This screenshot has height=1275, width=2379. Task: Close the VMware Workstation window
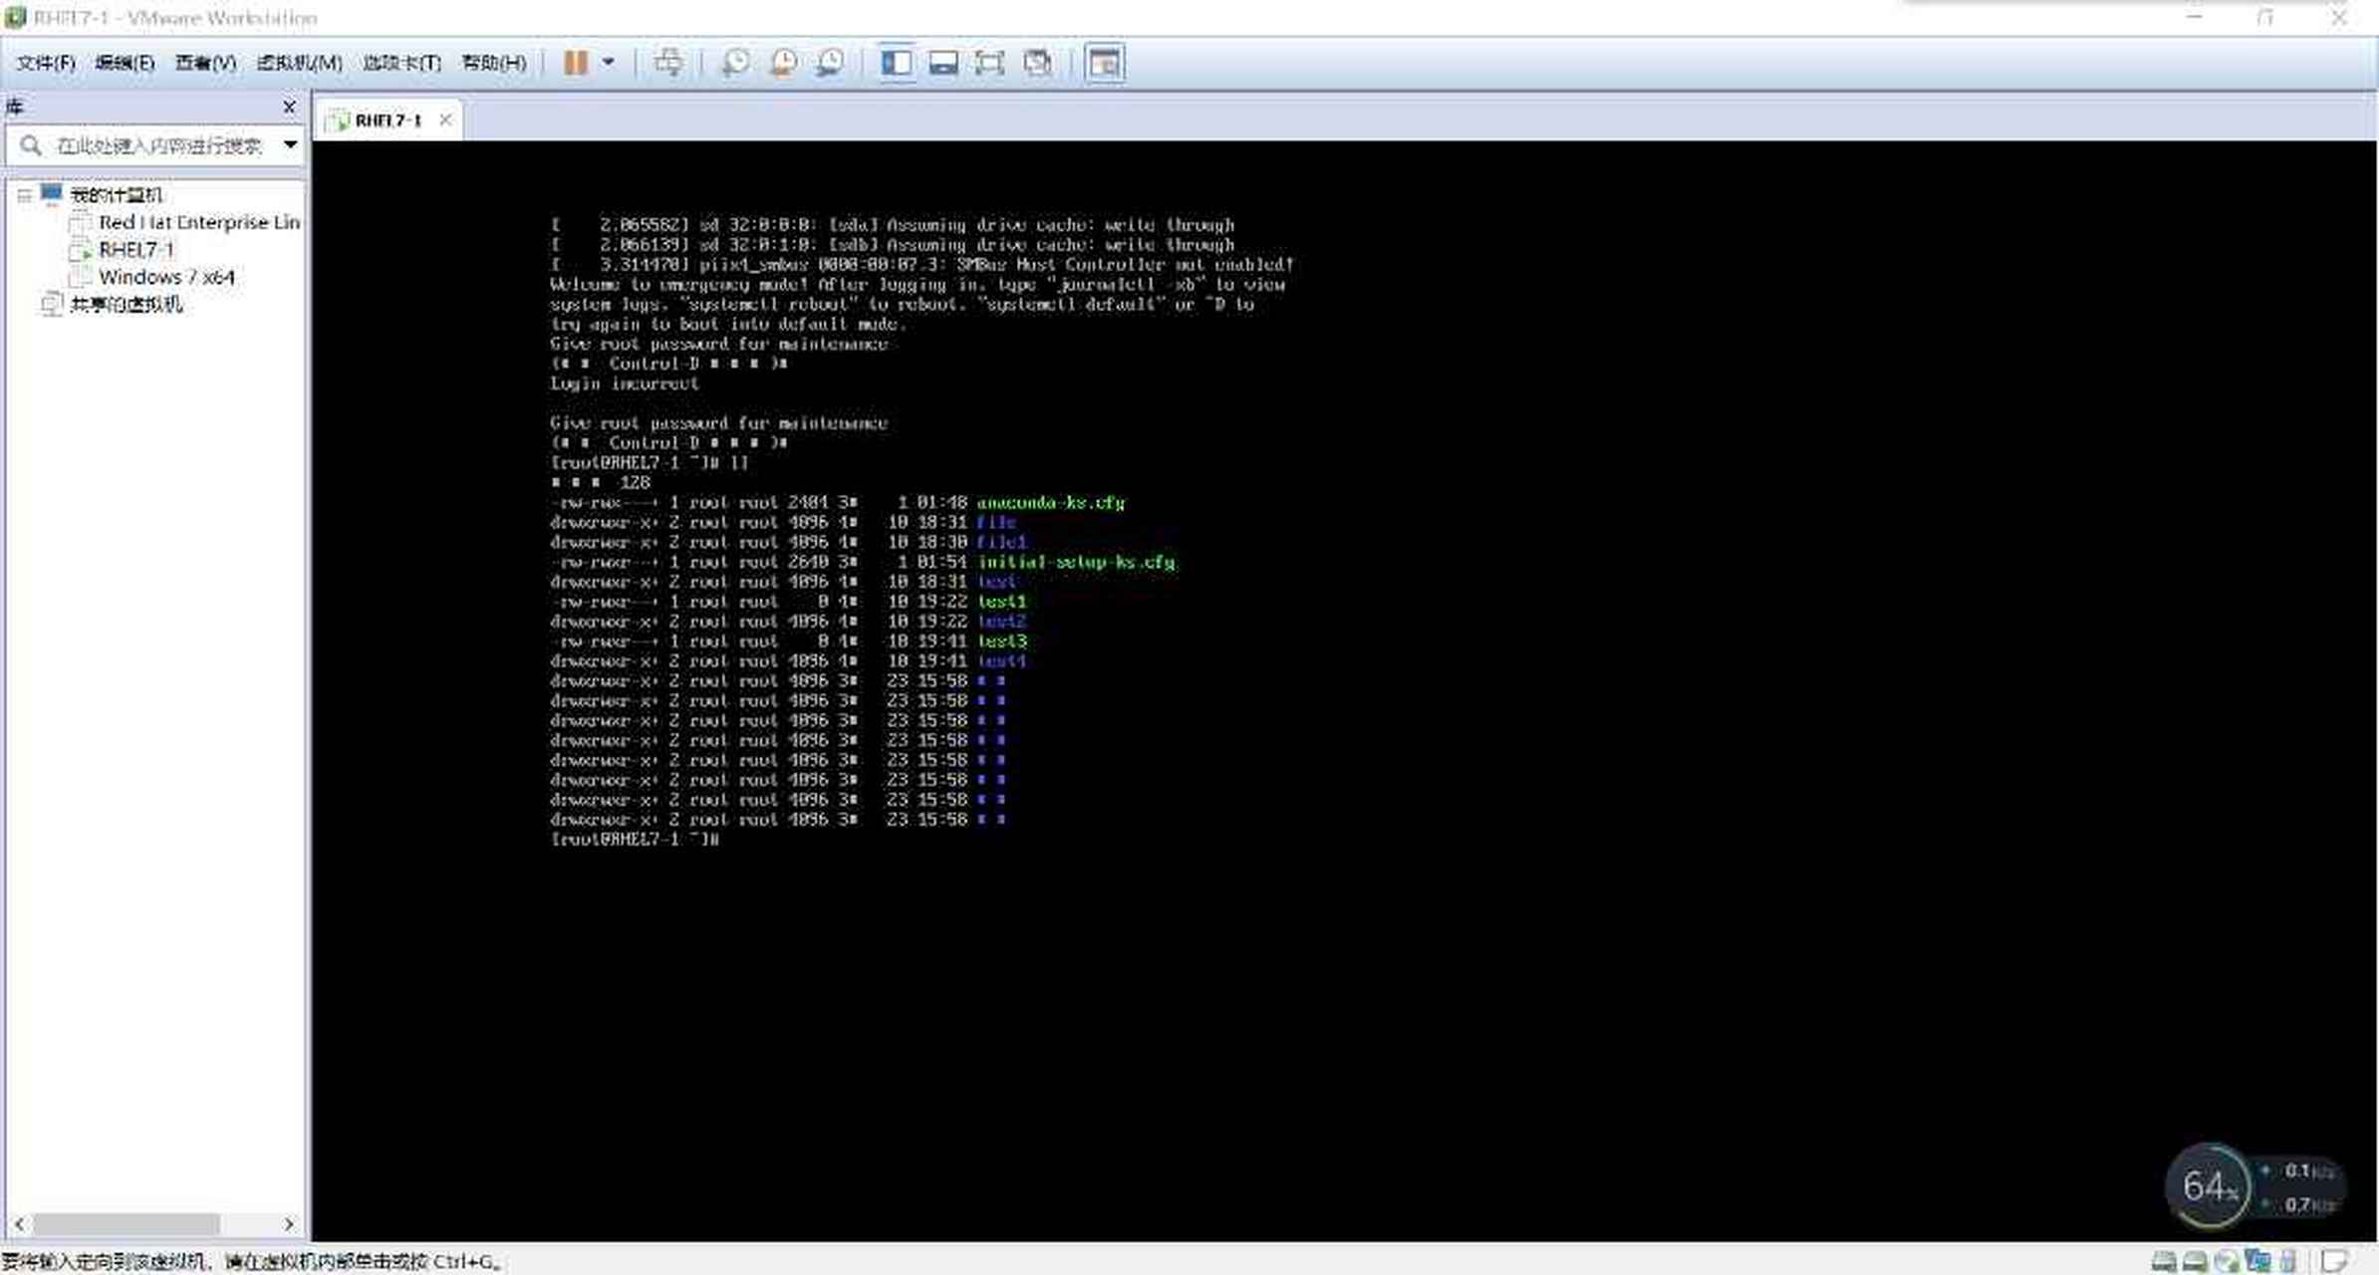point(2339,17)
